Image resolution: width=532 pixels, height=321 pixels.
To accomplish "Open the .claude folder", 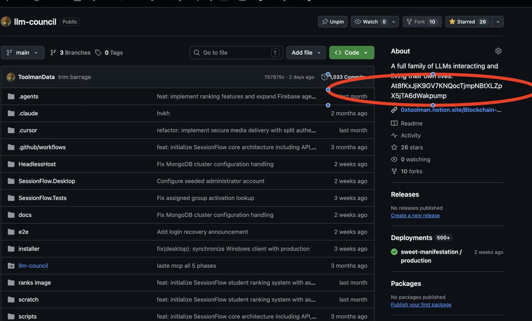I will 28,113.
